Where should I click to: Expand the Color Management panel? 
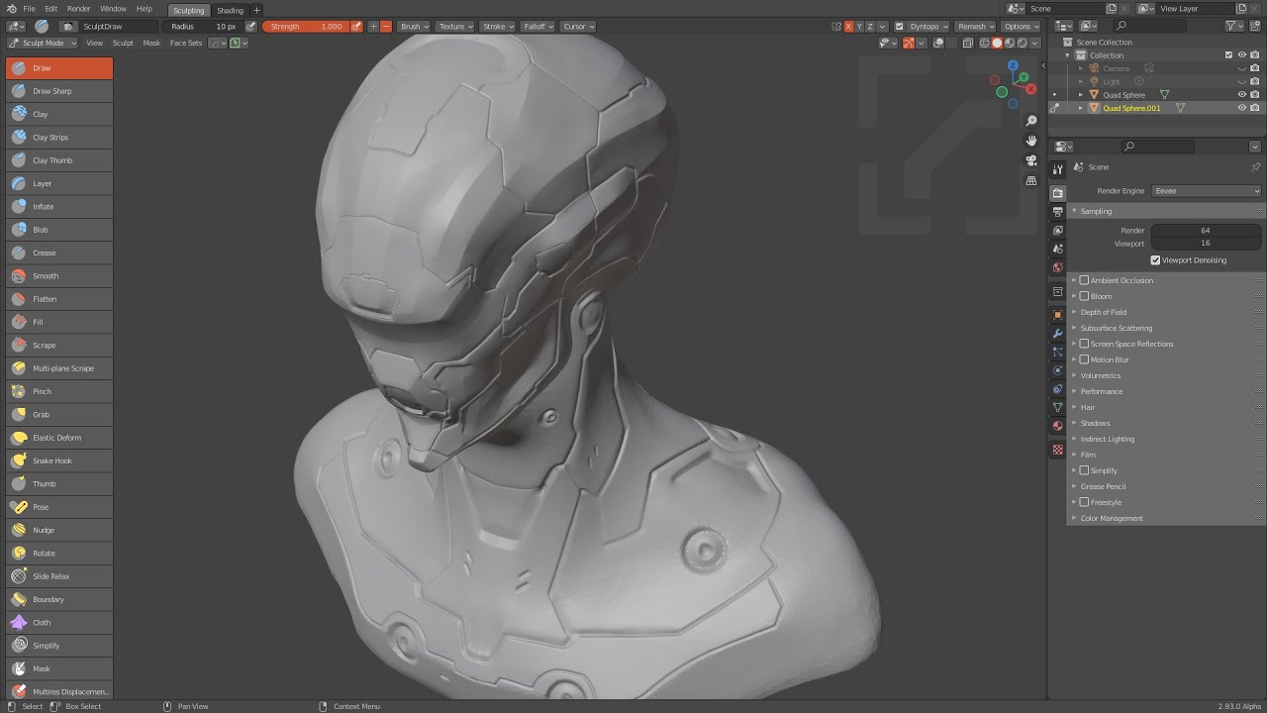[1111, 518]
